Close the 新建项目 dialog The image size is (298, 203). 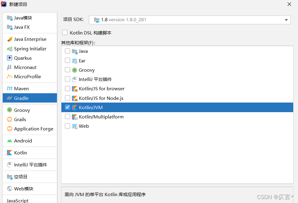289,4
